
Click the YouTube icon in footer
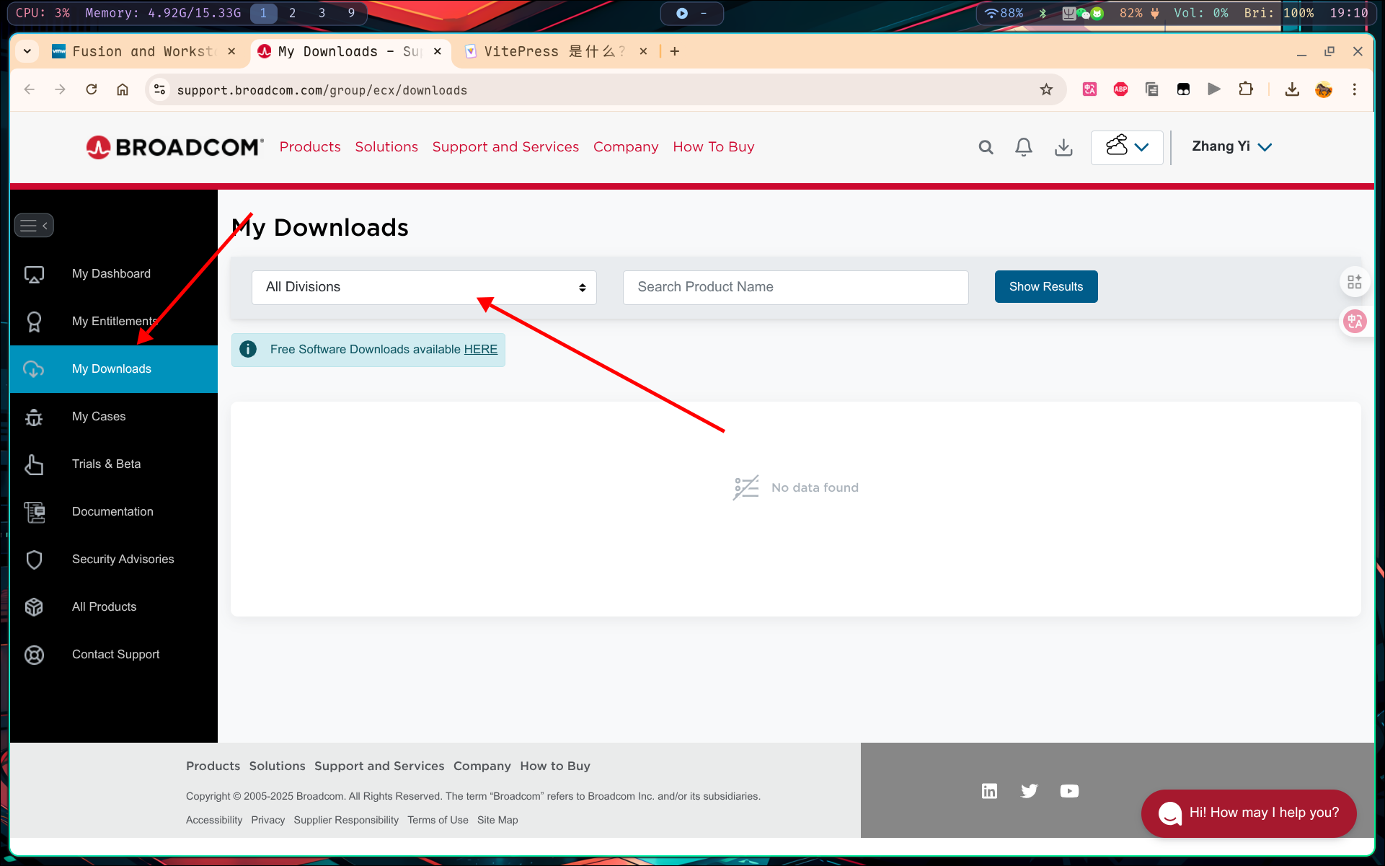pos(1069,791)
